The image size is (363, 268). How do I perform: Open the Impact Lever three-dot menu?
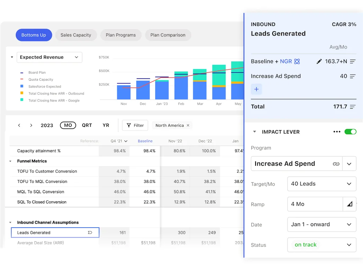tap(337, 132)
